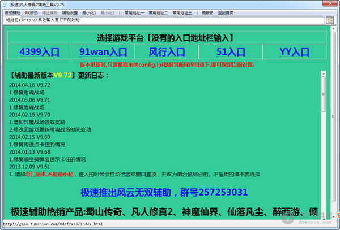Open the 风行入口 link
The image size is (340, 230).
point(167,52)
